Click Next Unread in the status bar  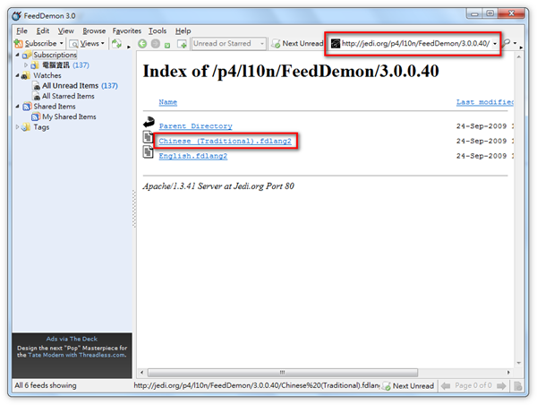(x=408, y=385)
